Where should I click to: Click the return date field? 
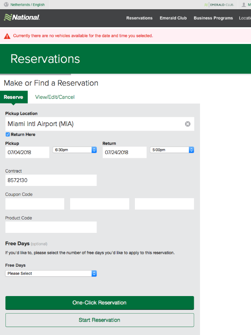tap(124, 152)
